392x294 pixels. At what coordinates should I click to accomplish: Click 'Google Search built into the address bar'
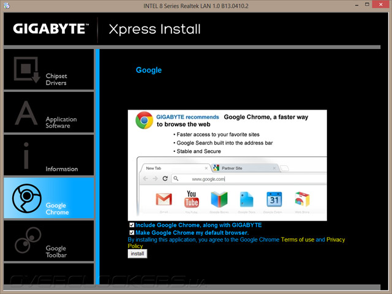[x=225, y=143]
